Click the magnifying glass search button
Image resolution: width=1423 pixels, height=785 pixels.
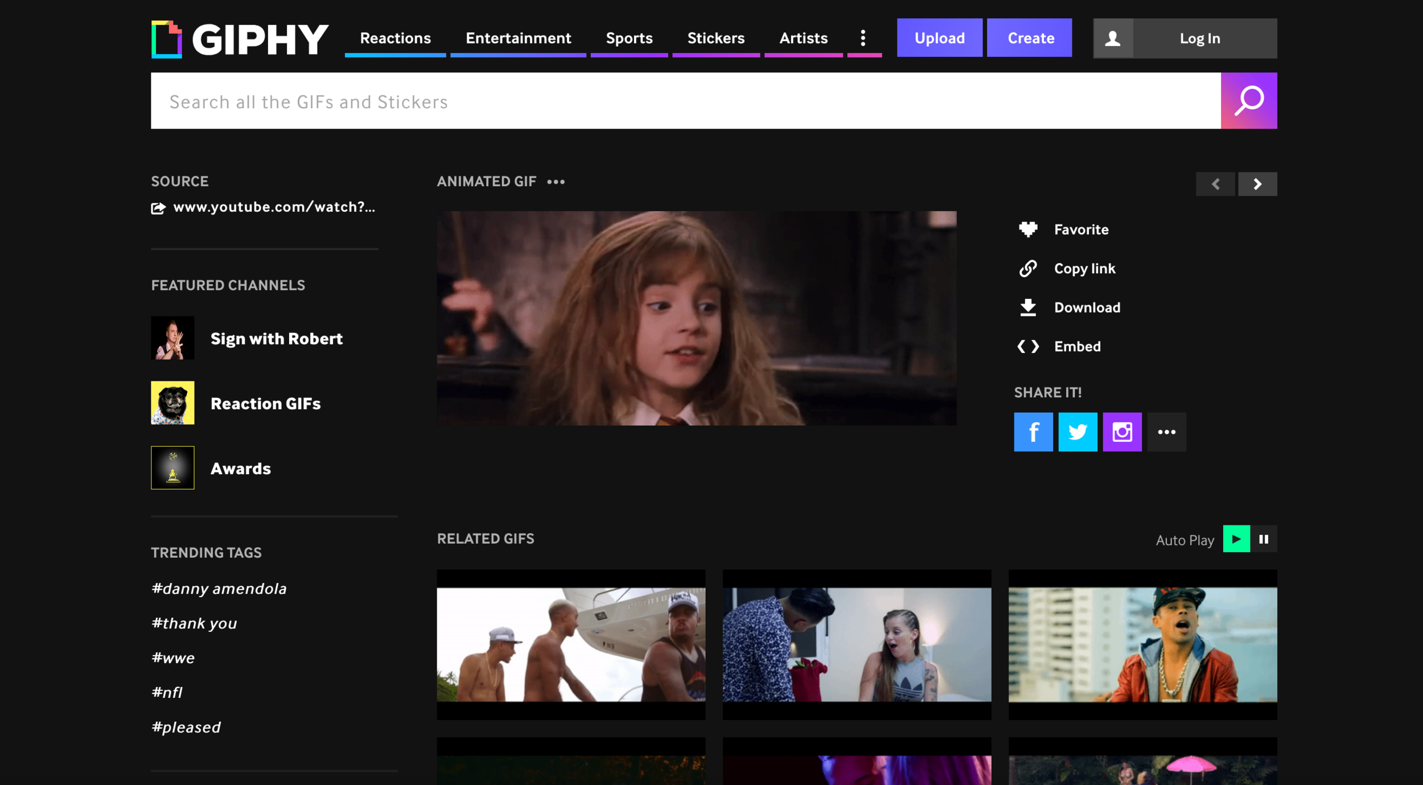coord(1248,101)
